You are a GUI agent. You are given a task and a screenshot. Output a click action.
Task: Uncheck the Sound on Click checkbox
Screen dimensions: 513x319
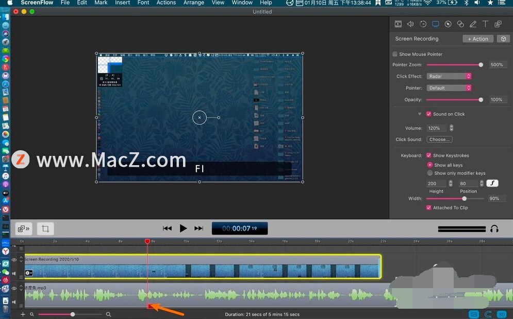click(428, 114)
